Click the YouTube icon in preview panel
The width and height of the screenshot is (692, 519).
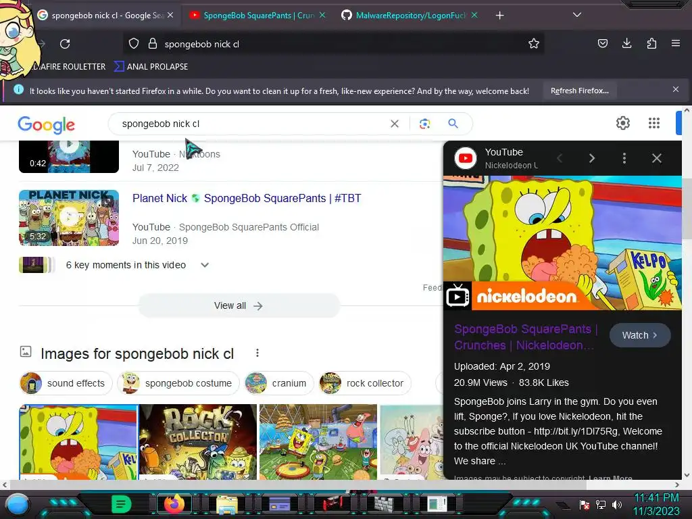(466, 158)
